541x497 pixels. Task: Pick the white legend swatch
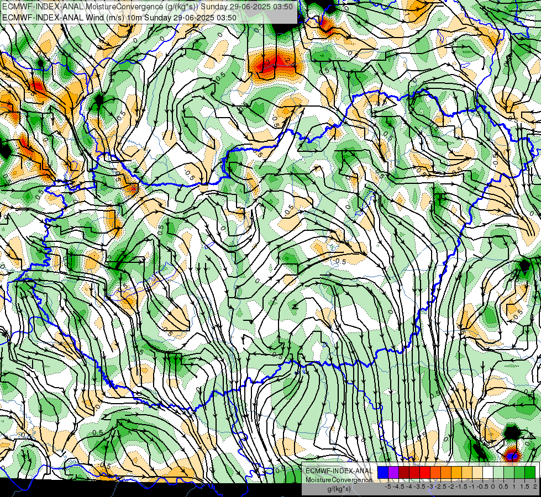coord(488,473)
